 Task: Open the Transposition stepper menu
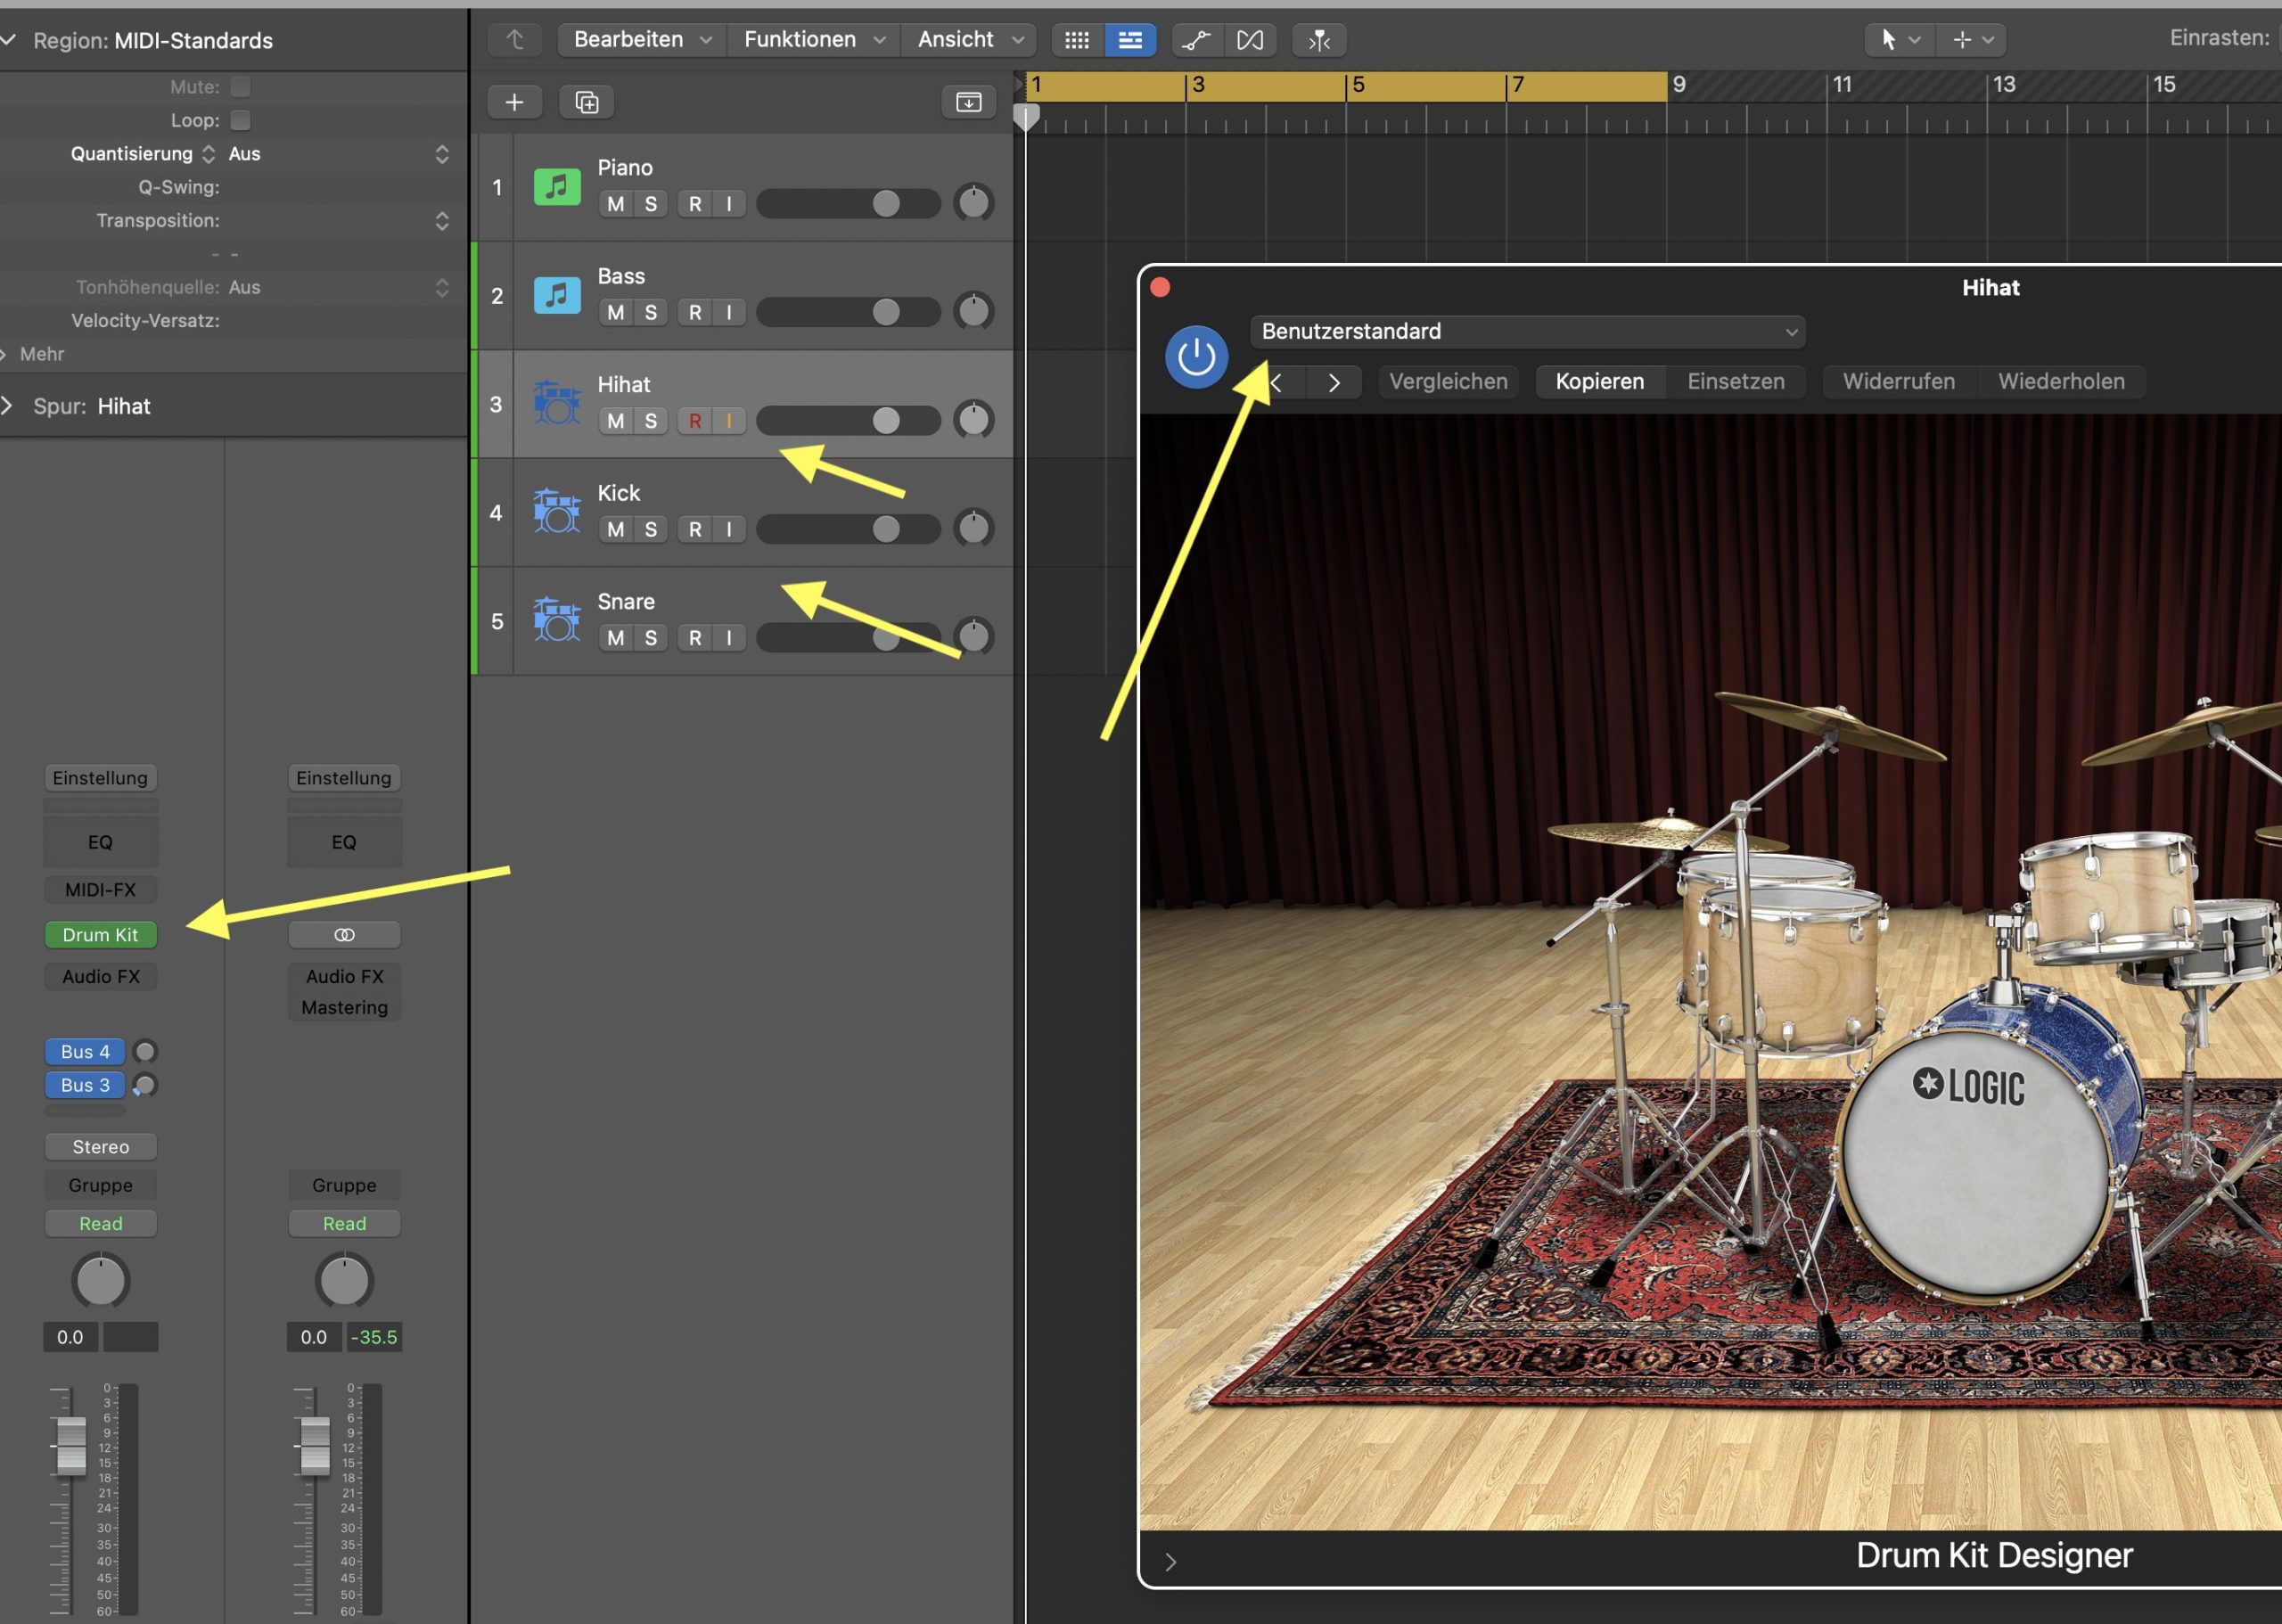(x=442, y=221)
